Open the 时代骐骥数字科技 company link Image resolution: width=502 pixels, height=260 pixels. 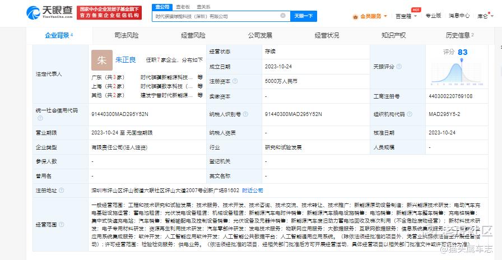coord(166,86)
